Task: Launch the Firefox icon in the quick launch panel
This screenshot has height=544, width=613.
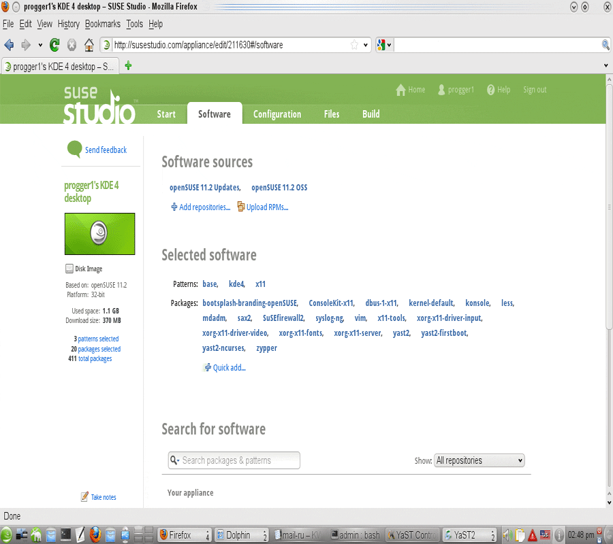Action: click(x=95, y=534)
